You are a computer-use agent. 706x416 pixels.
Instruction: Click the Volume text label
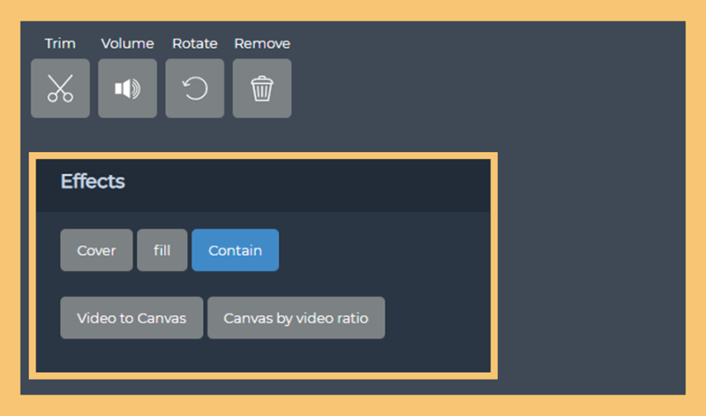[127, 43]
